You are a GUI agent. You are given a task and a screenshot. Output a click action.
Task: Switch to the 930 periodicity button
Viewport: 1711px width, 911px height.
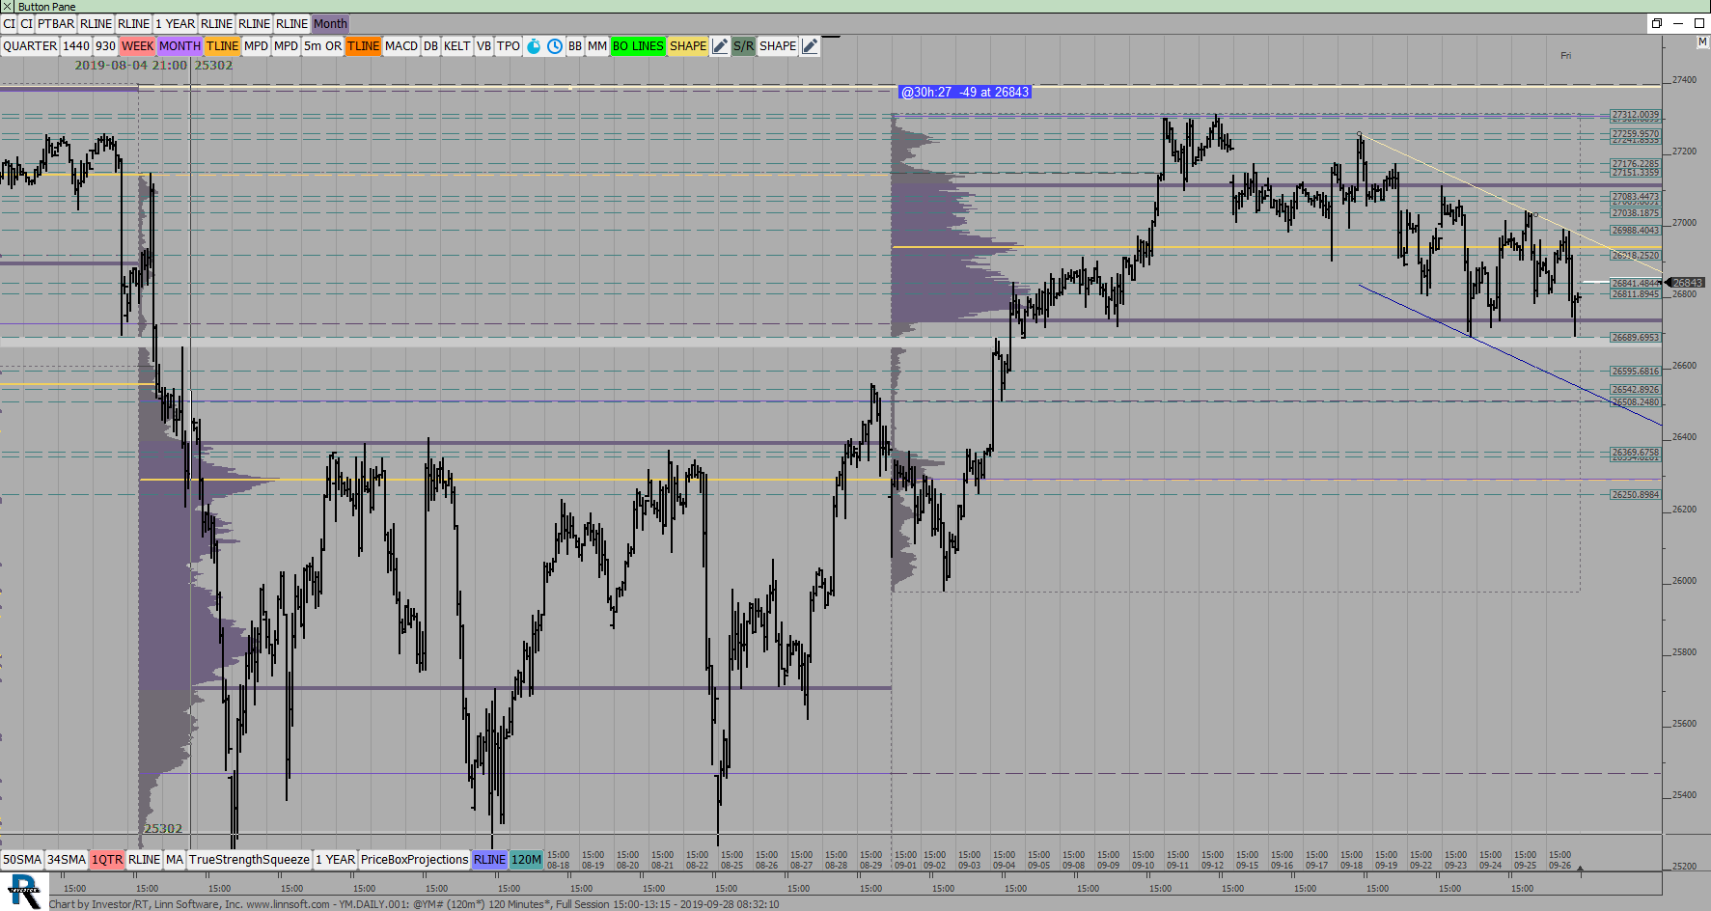coord(105,46)
